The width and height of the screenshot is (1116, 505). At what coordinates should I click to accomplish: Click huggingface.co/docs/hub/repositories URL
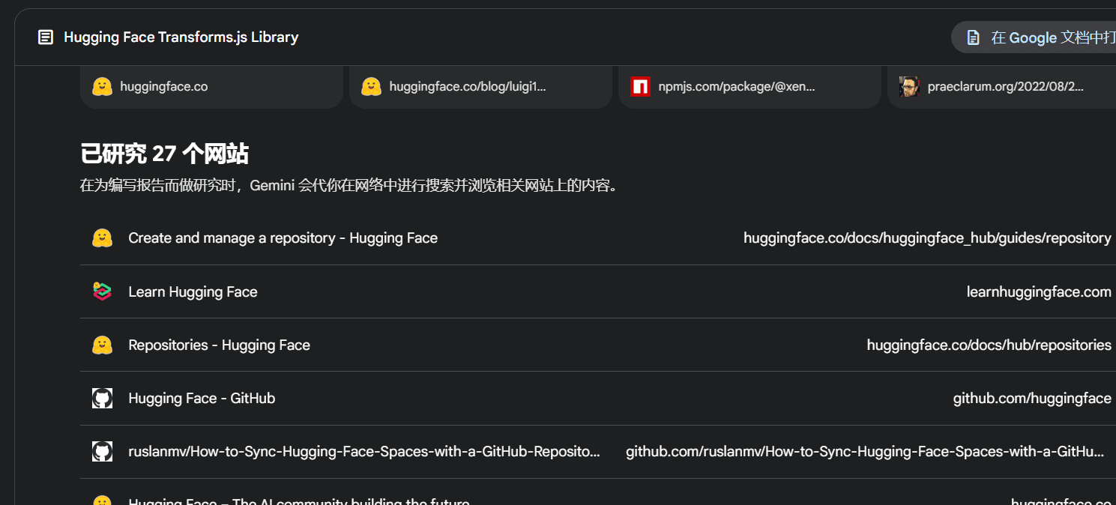click(989, 345)
